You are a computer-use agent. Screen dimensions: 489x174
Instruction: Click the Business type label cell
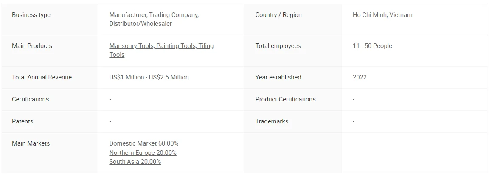[31, 15]
